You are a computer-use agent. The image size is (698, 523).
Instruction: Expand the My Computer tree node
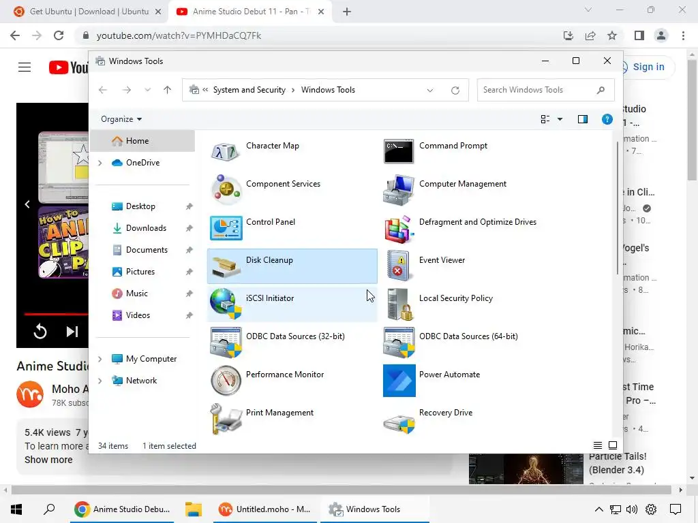pyautogui.click(x=100, y=359)
